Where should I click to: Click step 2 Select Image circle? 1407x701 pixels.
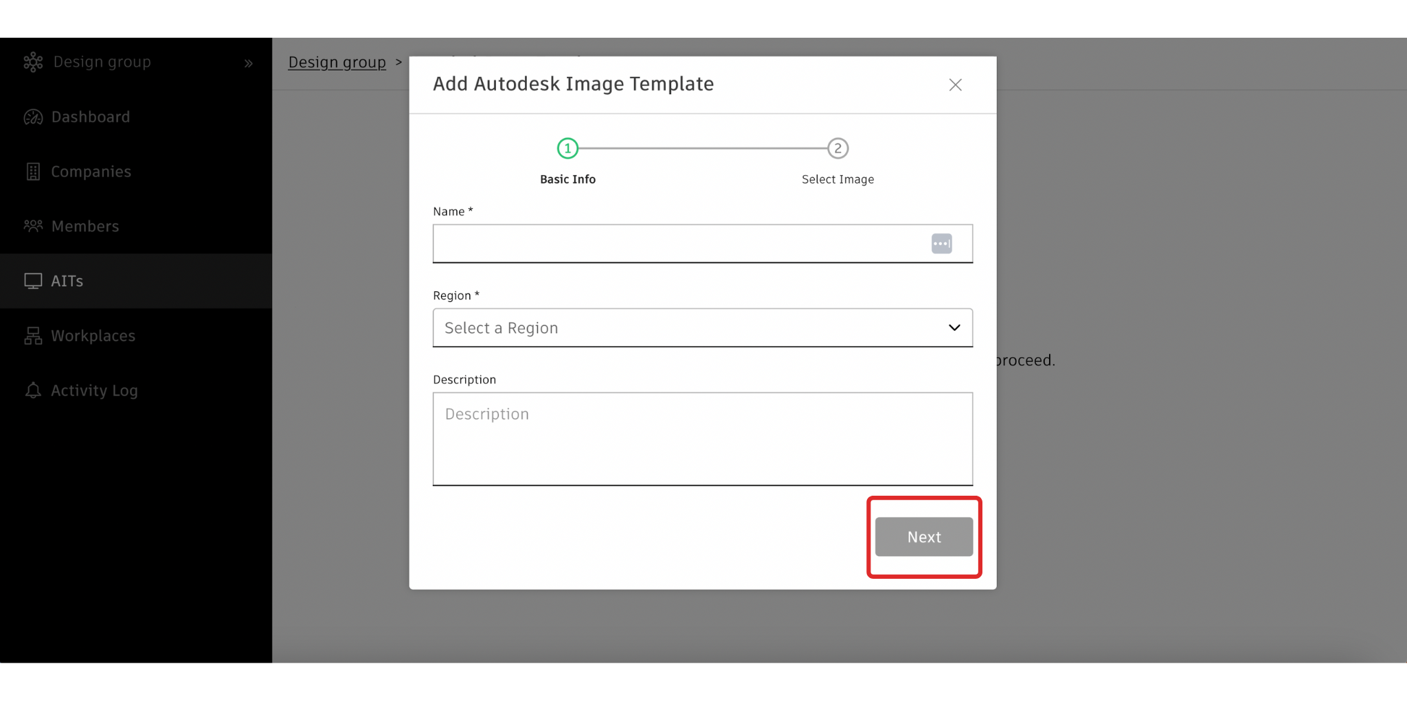point(837,148)
